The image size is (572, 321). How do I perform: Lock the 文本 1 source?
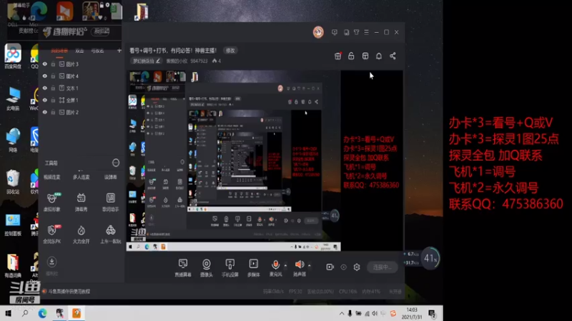pyautogui.click(x=53, y=88)
